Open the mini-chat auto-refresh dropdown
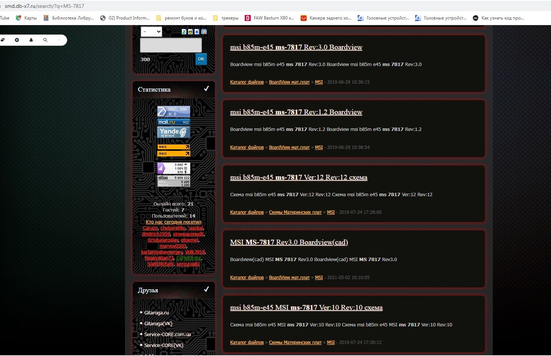This screenshot has width=551, height=356. [151, 32]
